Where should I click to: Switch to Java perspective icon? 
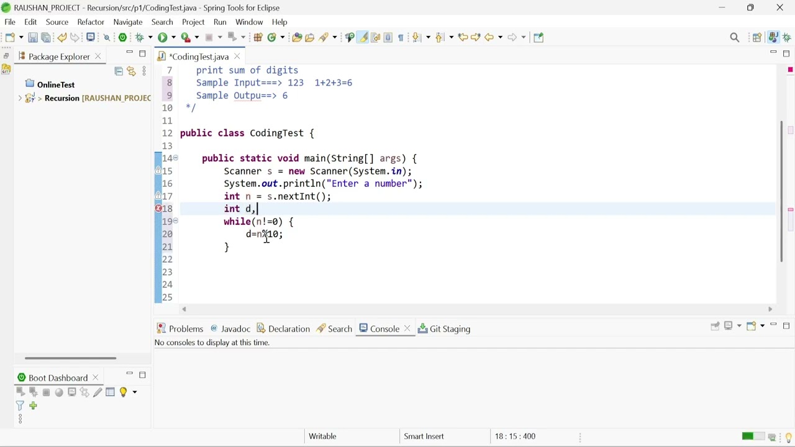tap(774, 37)
